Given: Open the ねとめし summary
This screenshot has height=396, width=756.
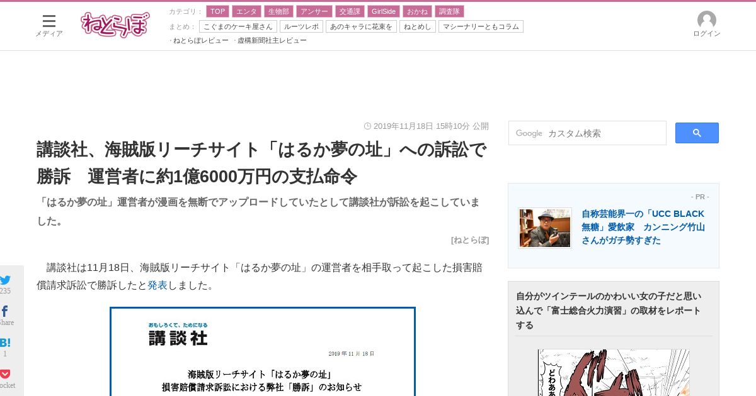Looking at the screenshot, I should pos(418,26).
